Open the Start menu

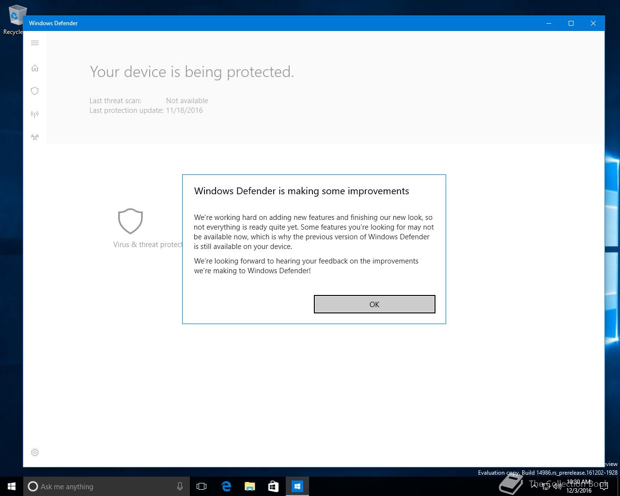pos(12,486)
